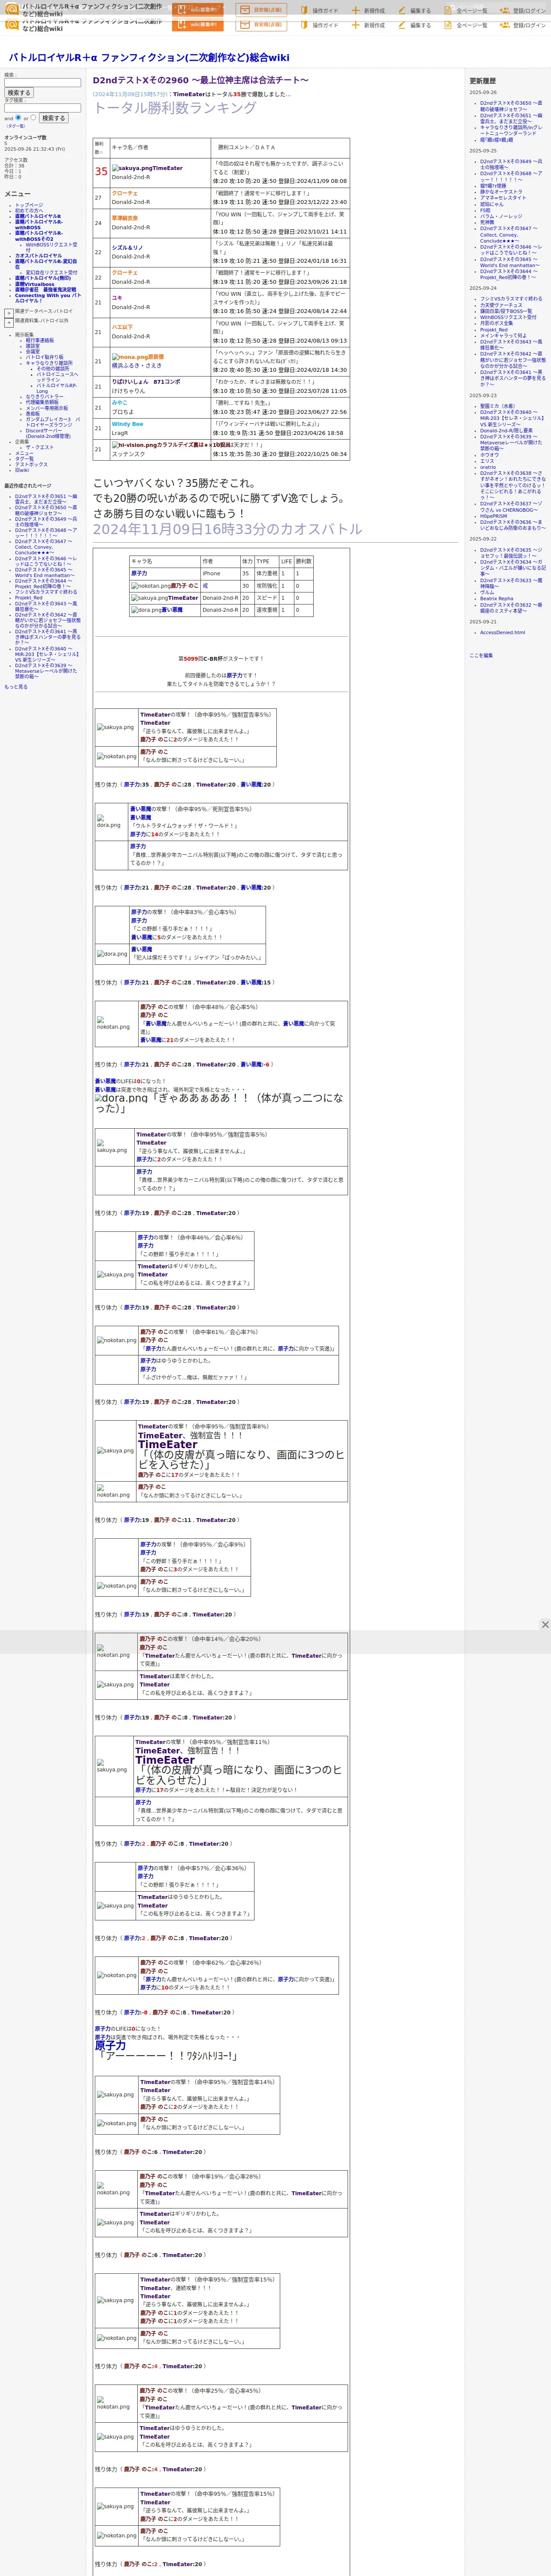Open トップページ in the menu
The image size is (551, 2576).
coord(29,205)
